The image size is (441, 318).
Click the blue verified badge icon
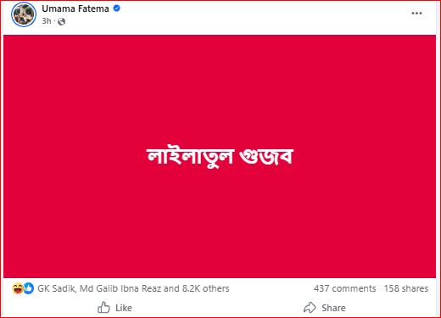(x=116, y=8)
